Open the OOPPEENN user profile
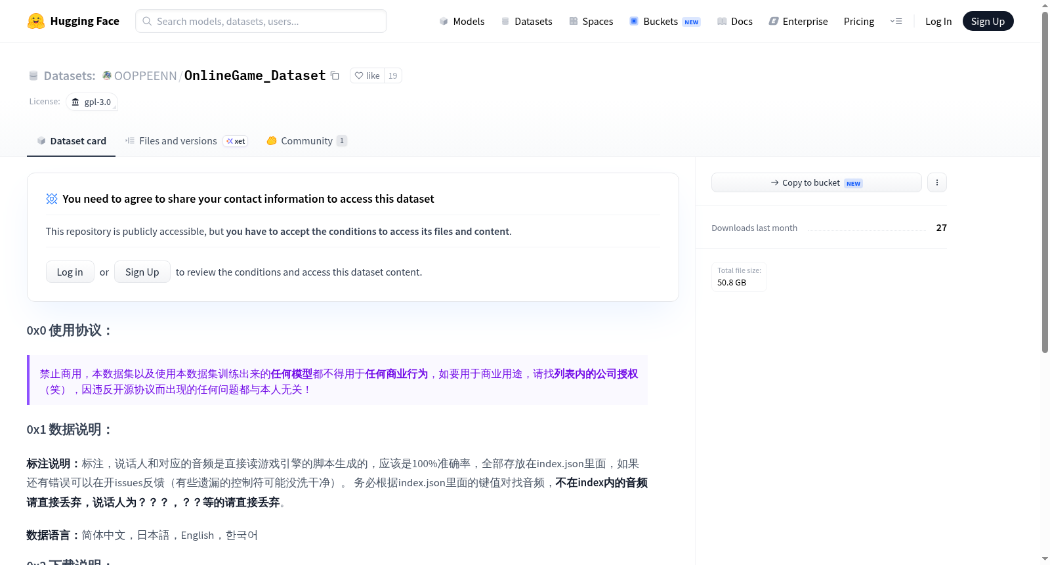 [146, 75]
